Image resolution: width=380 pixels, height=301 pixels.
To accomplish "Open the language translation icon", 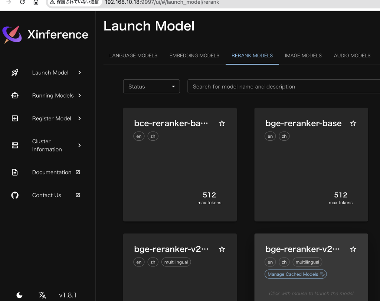I will 42,295.
